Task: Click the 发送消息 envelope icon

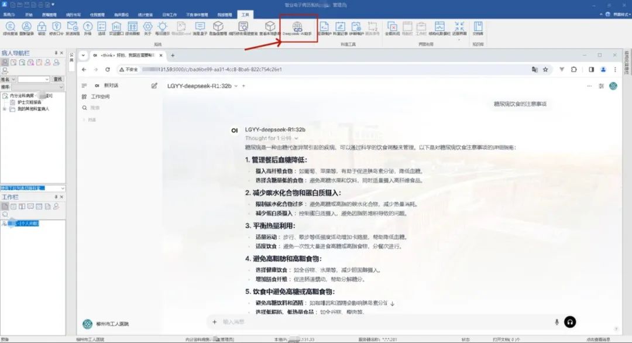Action: point(73,28)
